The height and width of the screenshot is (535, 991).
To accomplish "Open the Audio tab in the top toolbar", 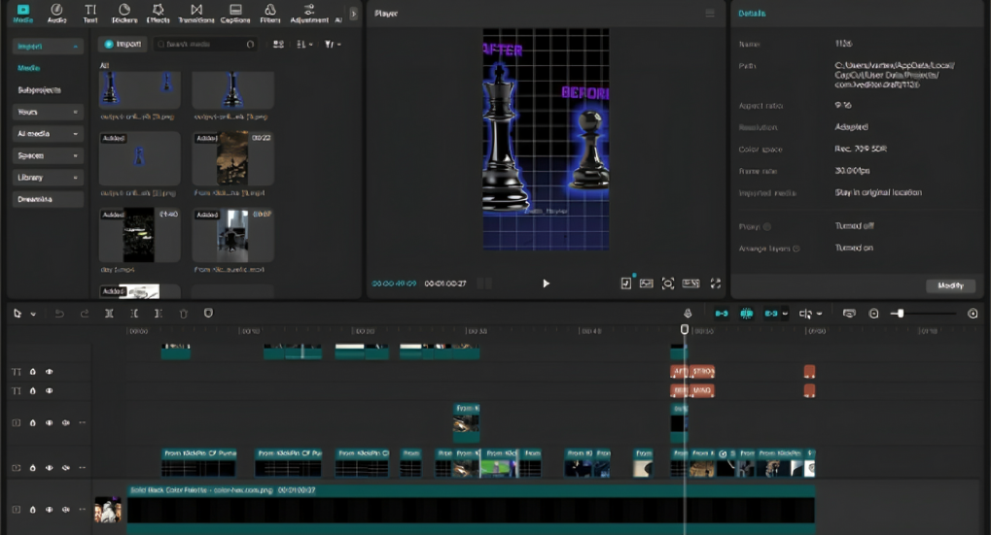I will (56, 14).
